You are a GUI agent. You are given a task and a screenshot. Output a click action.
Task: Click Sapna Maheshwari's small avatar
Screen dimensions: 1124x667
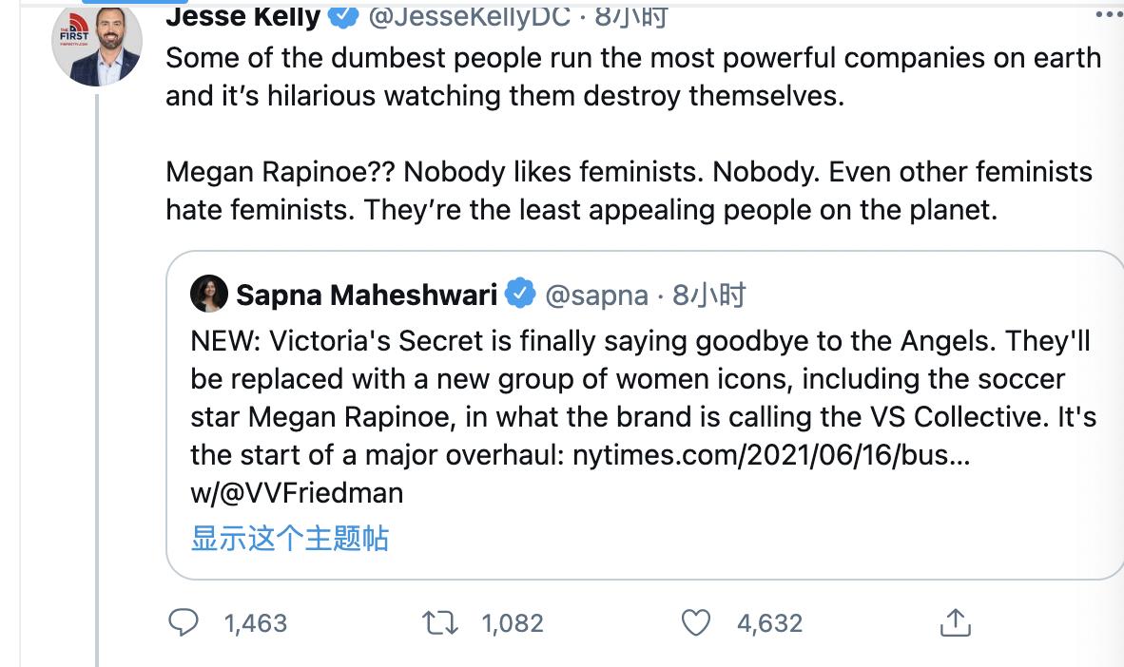(x=208, y=295)
